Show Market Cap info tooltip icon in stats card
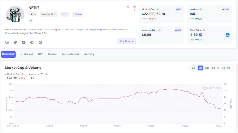Image resolution: width=238 pixels, height=133 pixels. click(158, 9)
